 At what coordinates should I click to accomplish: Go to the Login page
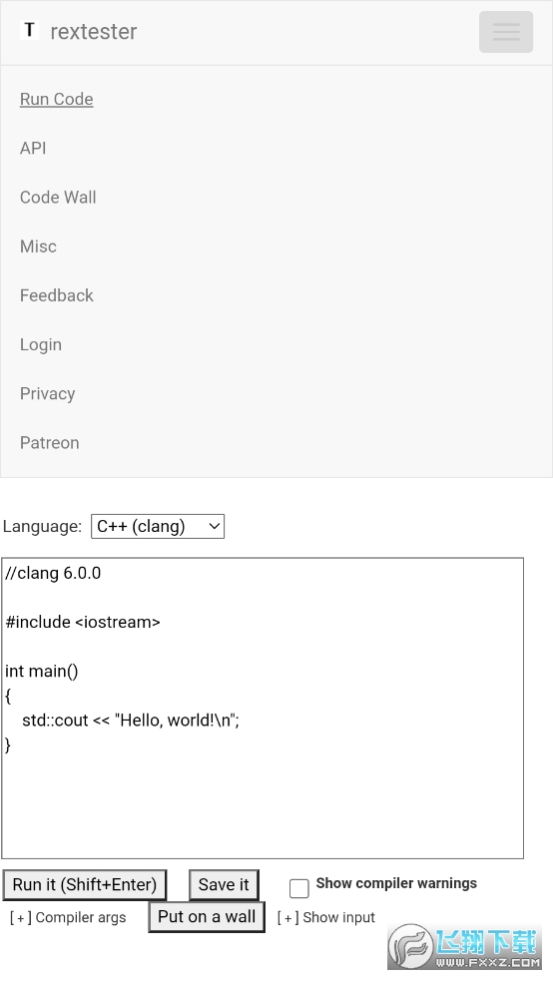[41, 344]
